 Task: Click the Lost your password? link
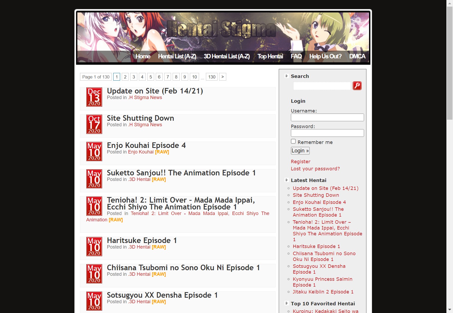(x=315, y=169)
